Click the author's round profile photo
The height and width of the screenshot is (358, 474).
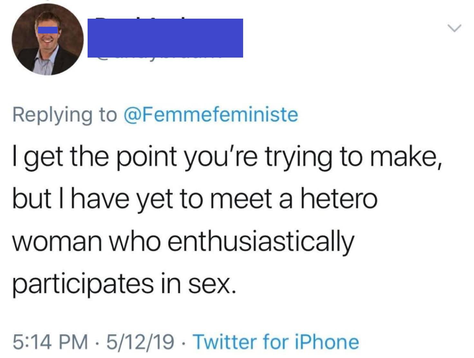(48, 39)
